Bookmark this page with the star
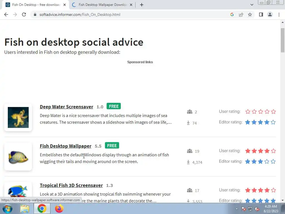This screenshot has height=214, width=285. pos(250,14)
